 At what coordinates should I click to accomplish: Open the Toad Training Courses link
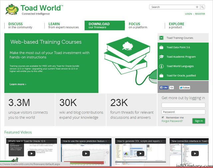(x=180, y=38)
